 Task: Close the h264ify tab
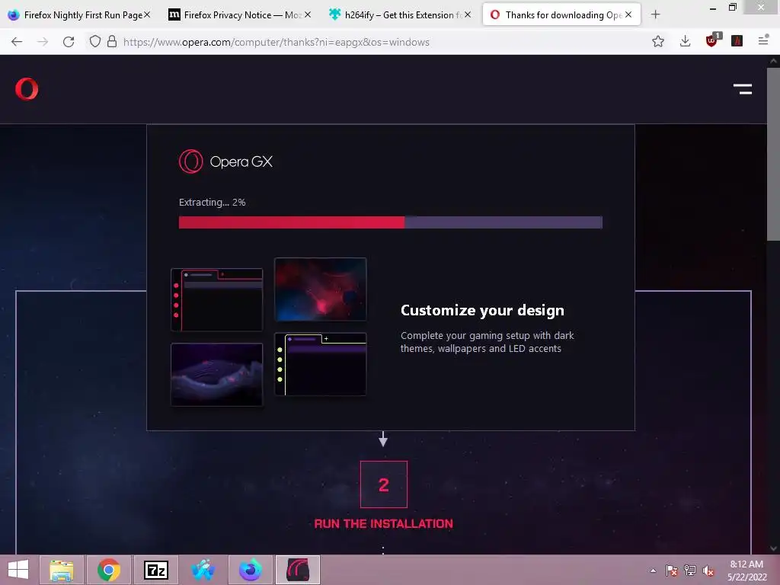468,15
